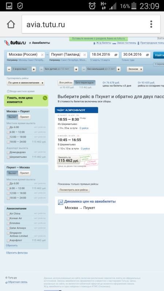This screenshot has height=291, width=164.
Task: Order the flight for 115 462 руб.
Action: (68, 160)
